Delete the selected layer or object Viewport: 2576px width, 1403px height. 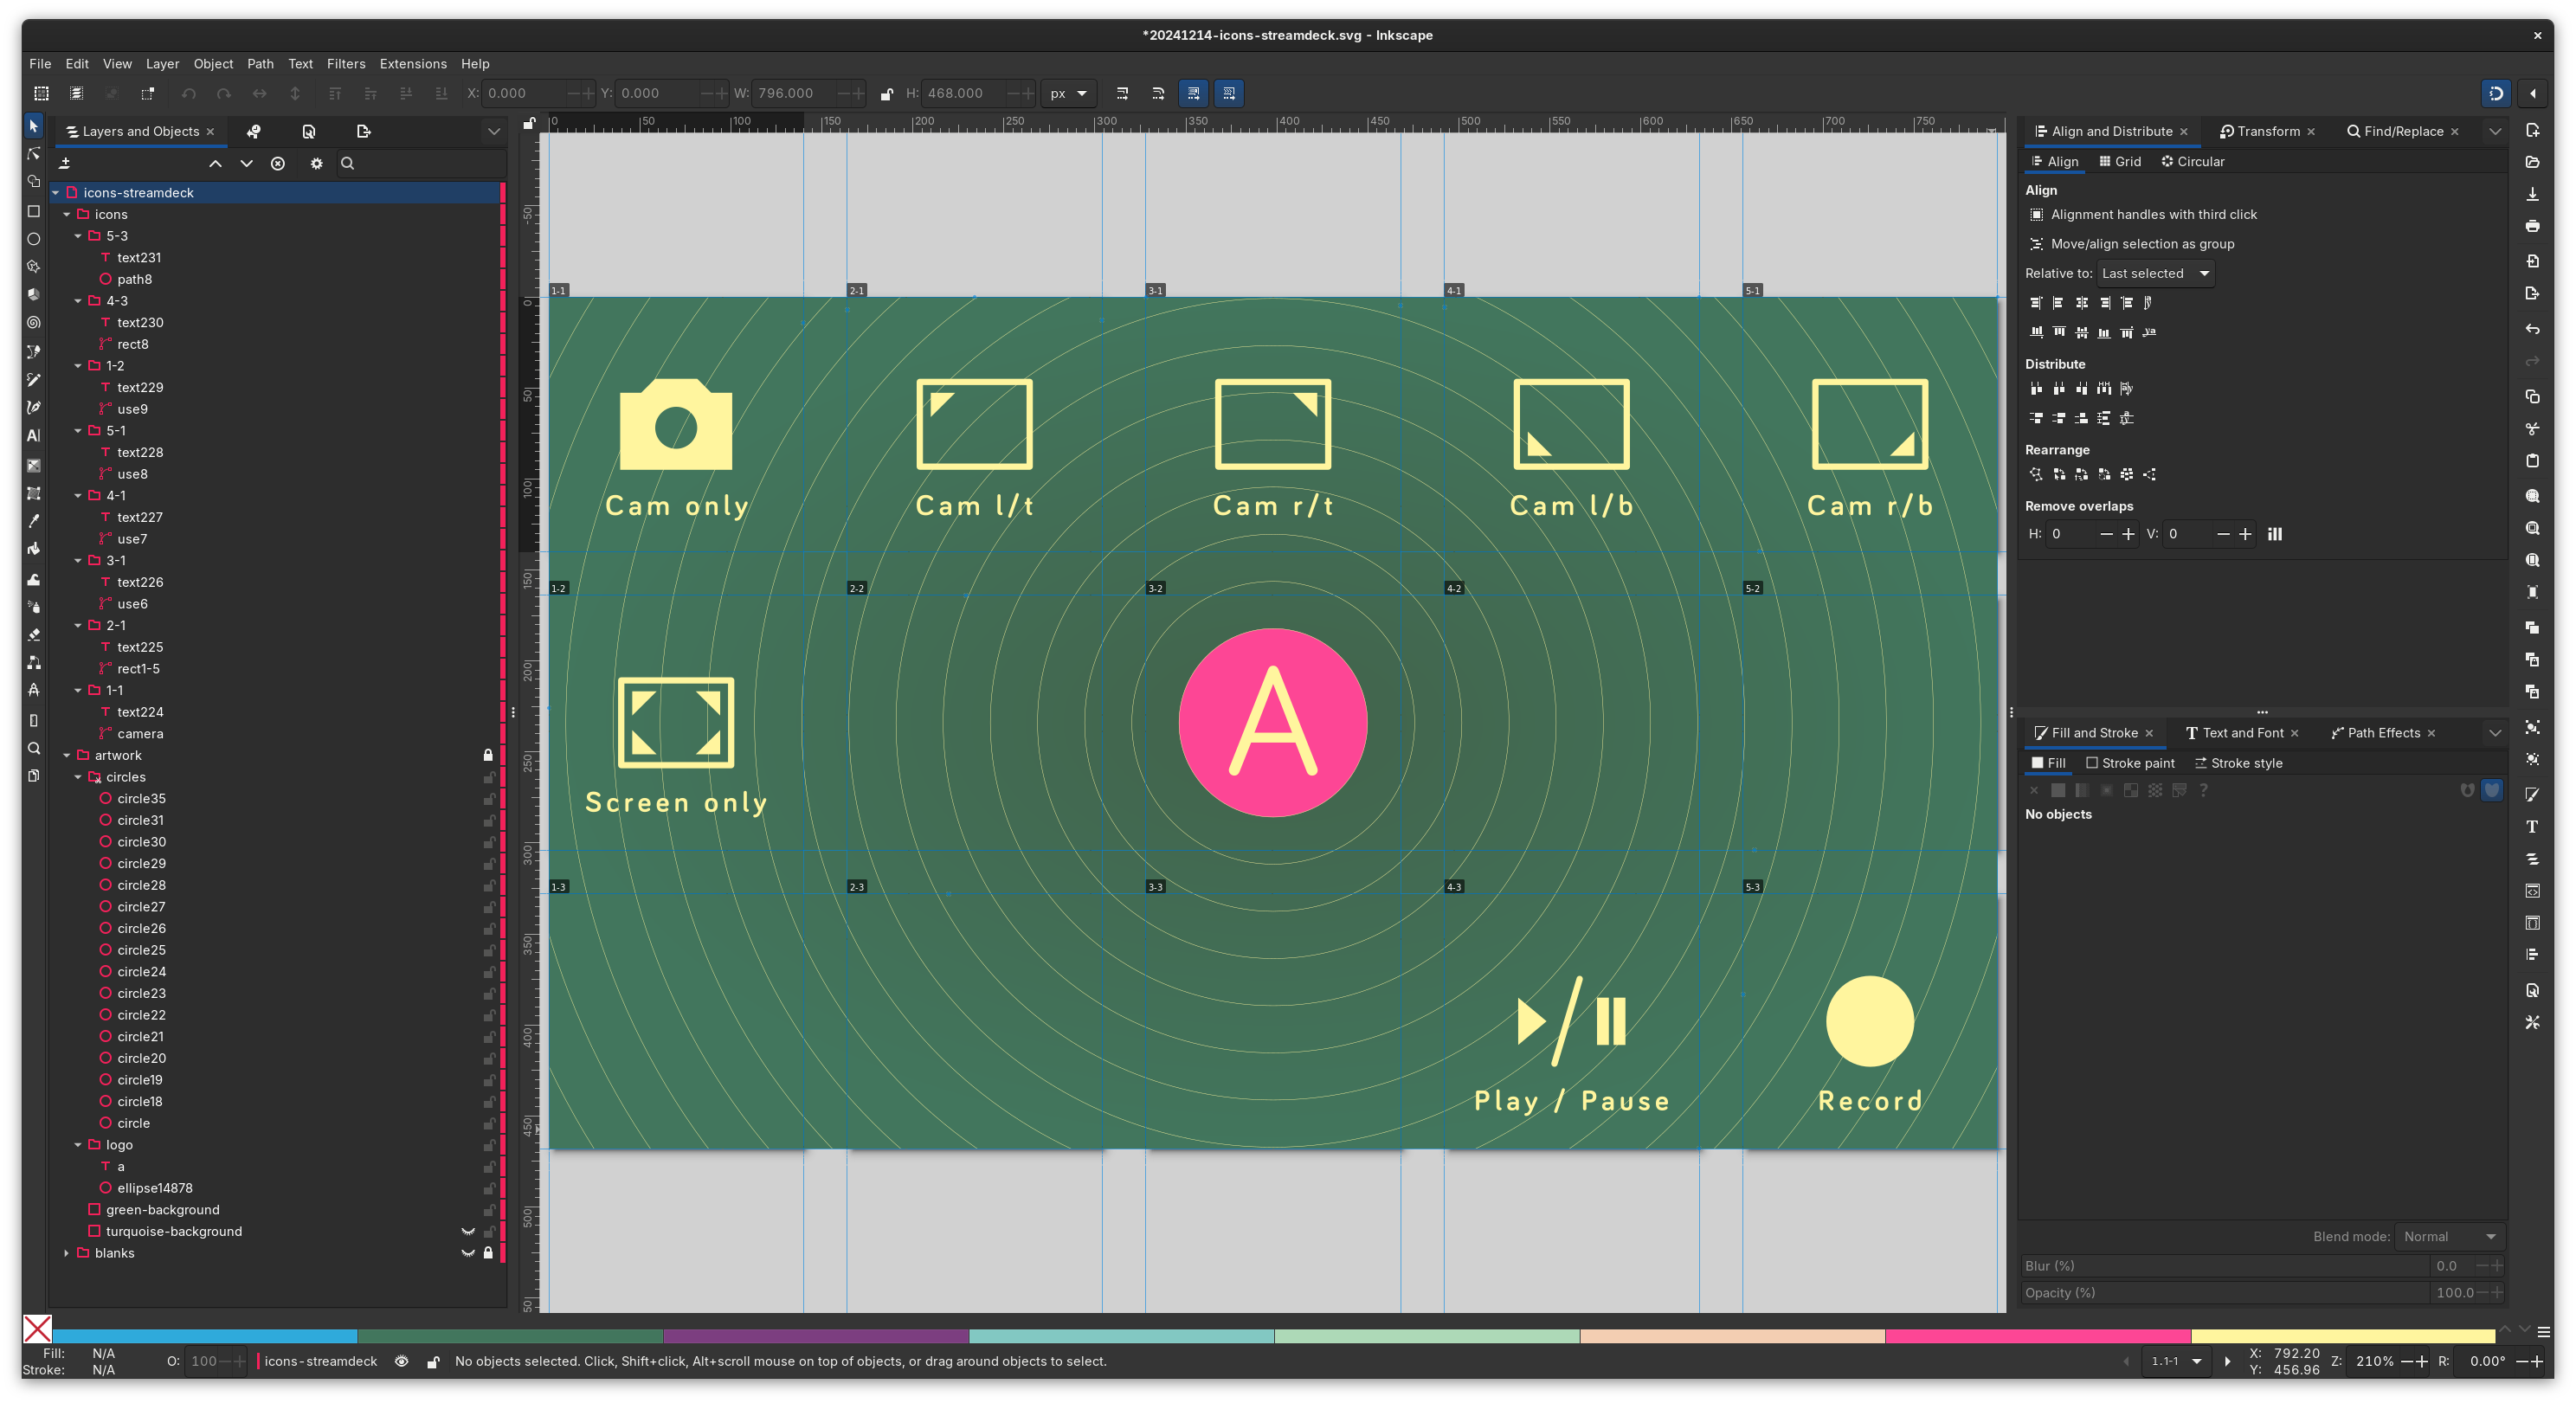[x=278, y=163]
